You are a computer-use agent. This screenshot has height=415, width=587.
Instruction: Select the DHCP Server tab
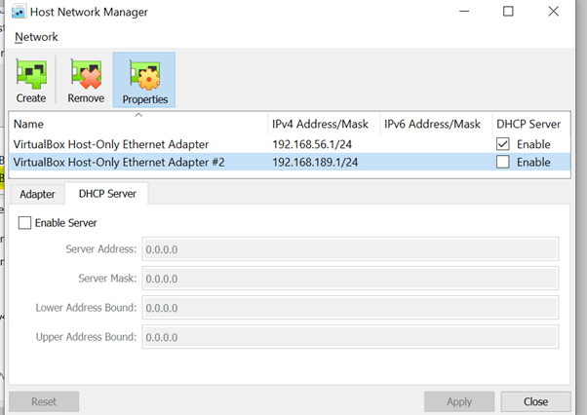(x=106, y=194)
